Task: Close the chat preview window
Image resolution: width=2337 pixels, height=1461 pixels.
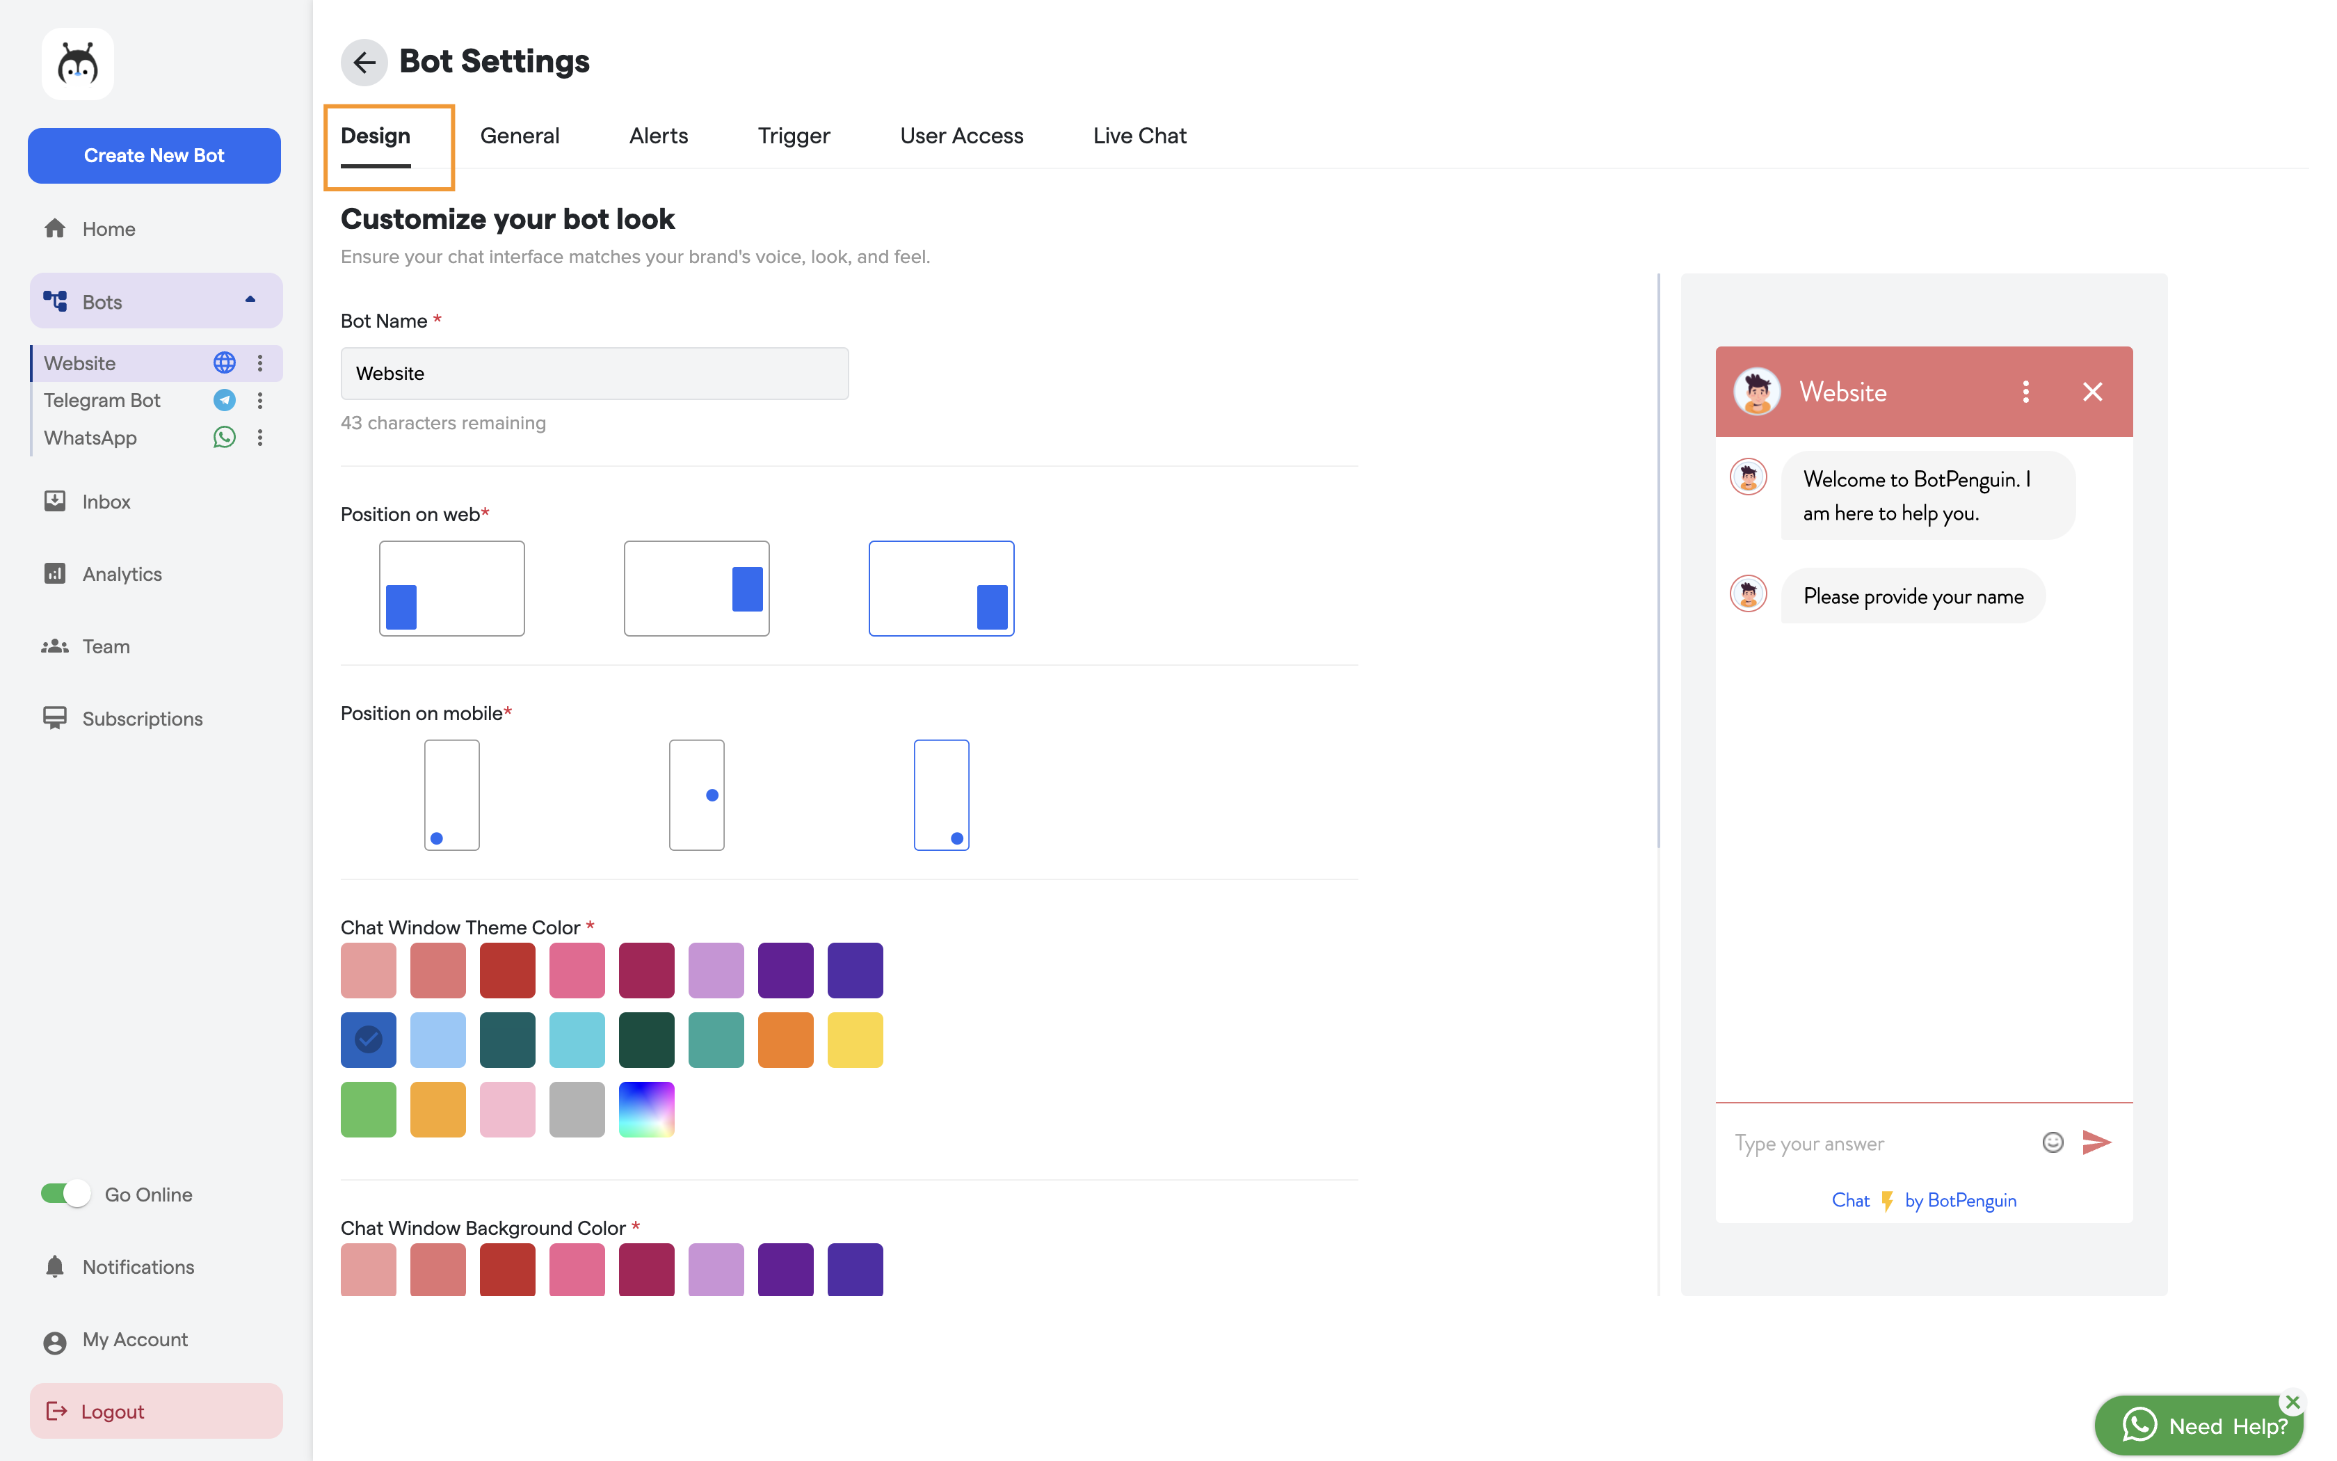Action: tap(2093, 391)
